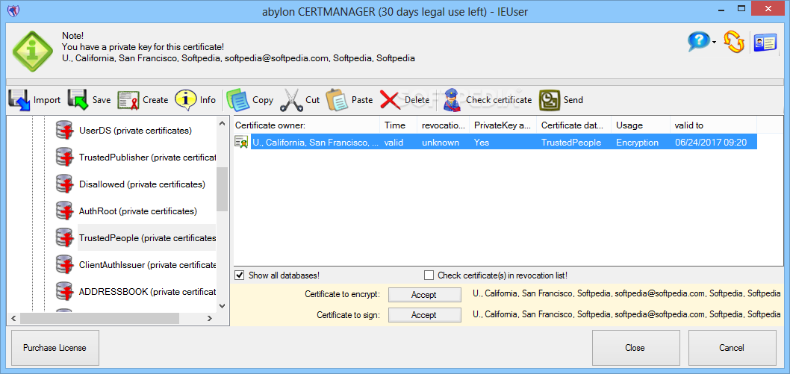Click the 'Encryption' usage cell

[x=637, y=143]
